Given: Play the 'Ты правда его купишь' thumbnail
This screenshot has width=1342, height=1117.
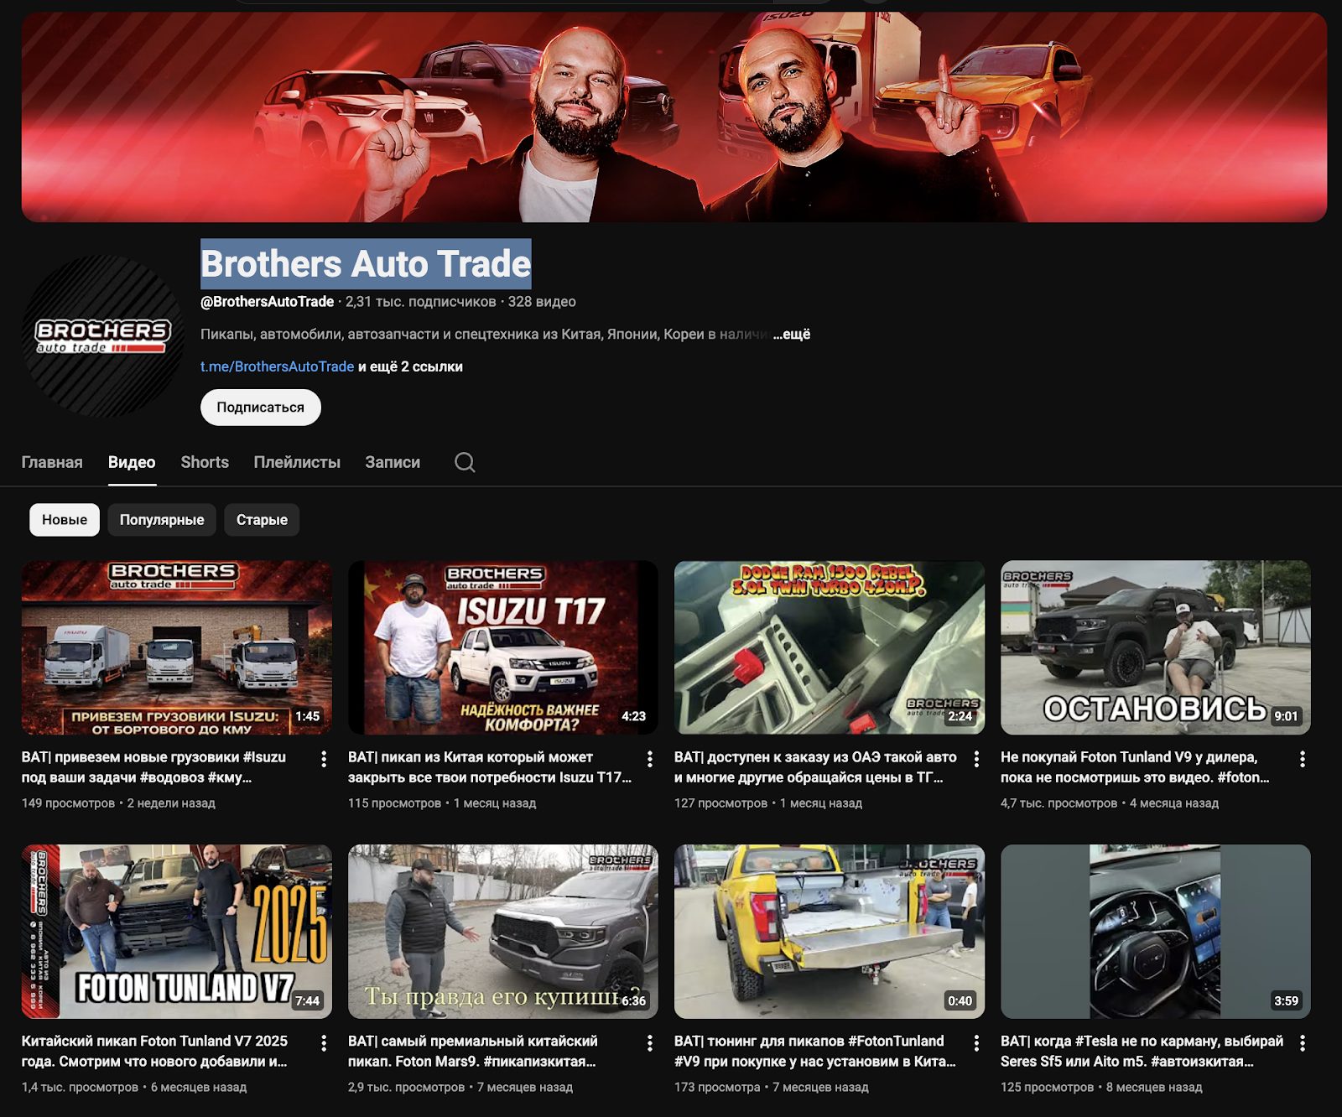Looking at the screenshot, I should (503, 932).
